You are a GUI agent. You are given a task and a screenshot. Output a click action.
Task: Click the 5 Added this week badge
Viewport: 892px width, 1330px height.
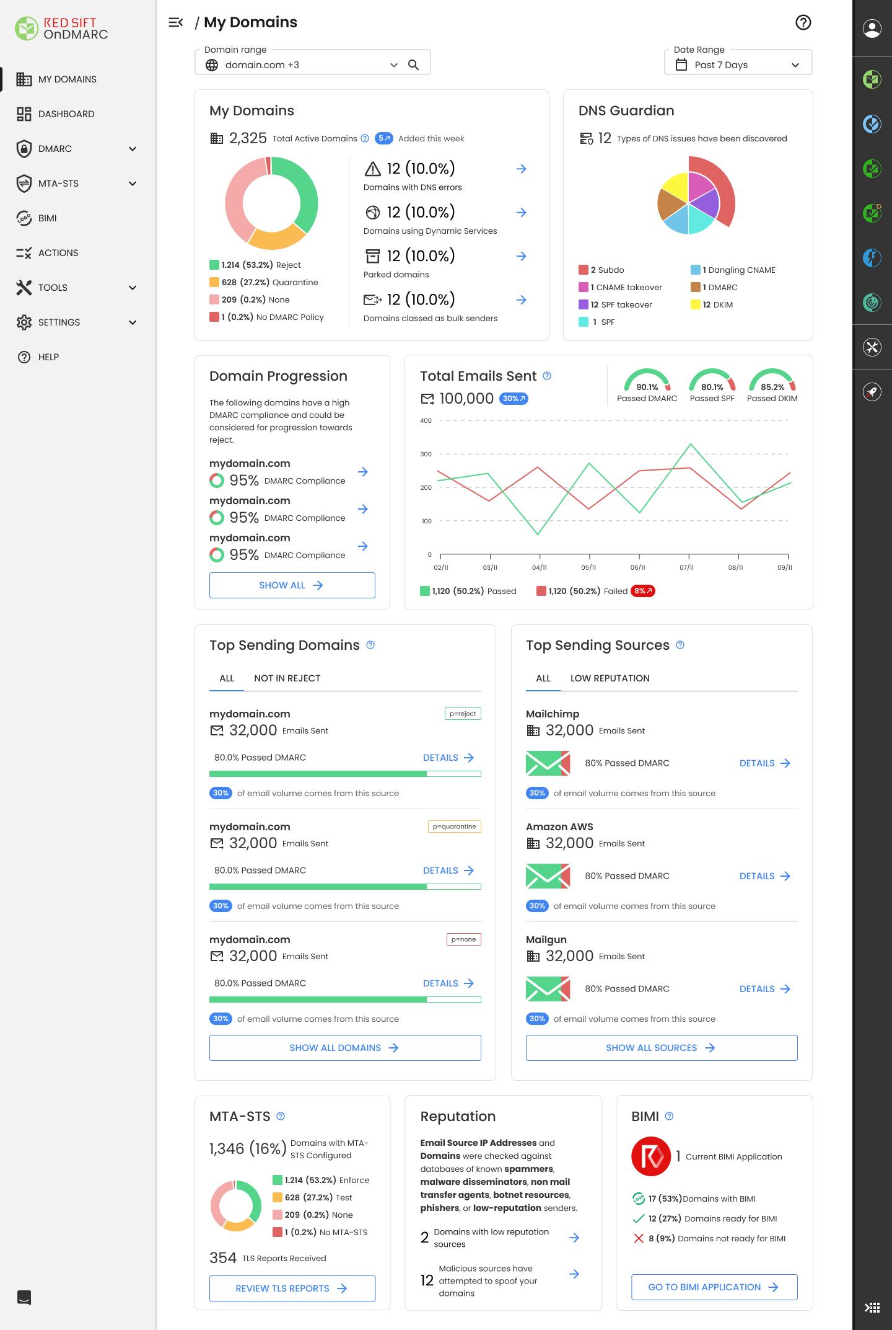[x=384, y=138]
